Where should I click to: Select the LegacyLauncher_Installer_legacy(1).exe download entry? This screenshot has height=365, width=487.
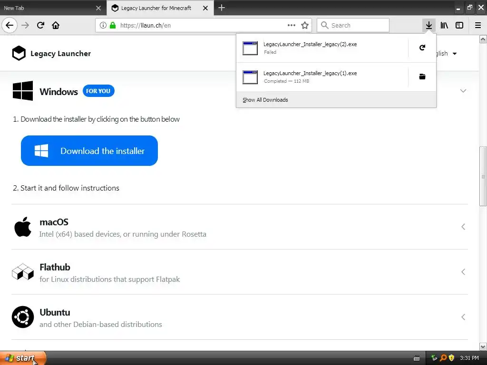(322, 77)
